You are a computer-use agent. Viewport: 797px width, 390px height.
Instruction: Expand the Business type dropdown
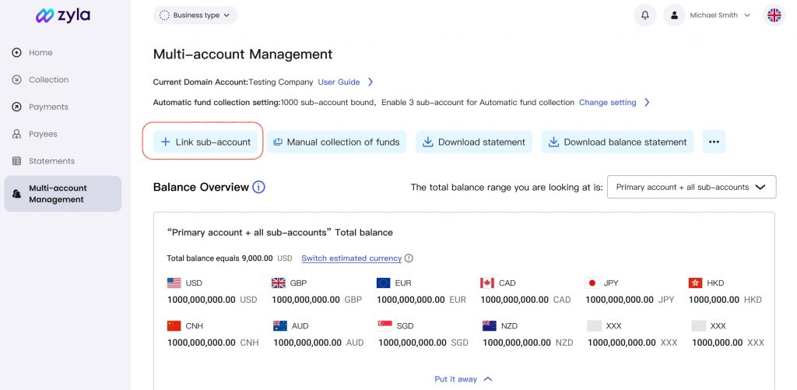click(x=195, y=16)
